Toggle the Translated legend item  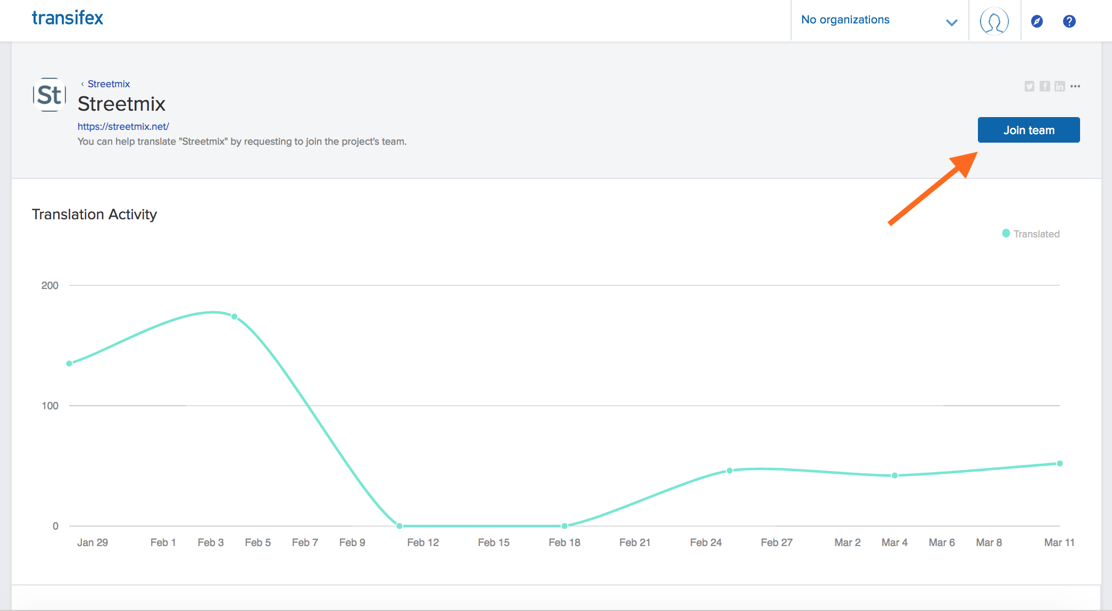pos(1031,234)
